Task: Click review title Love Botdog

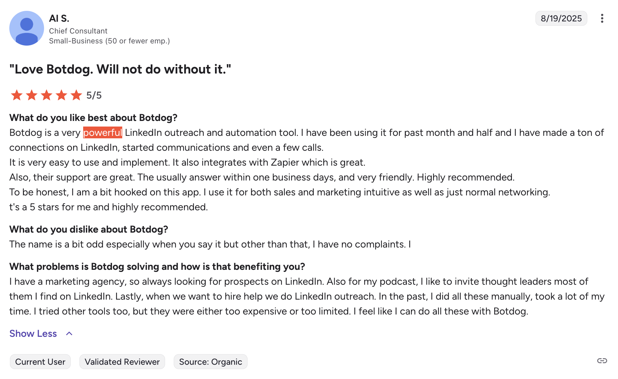Action: pos(120,69)
